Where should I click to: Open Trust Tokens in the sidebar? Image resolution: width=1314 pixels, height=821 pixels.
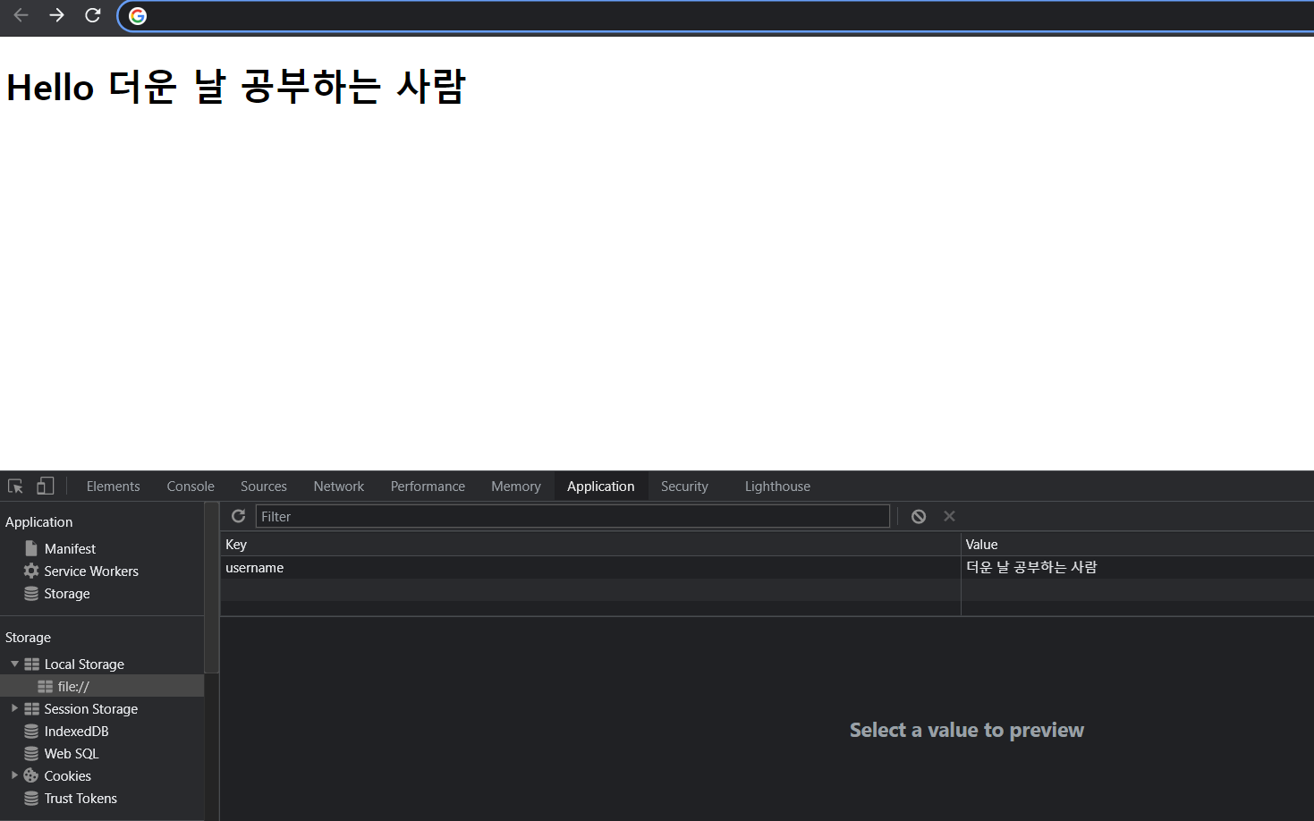pos(81,799)
